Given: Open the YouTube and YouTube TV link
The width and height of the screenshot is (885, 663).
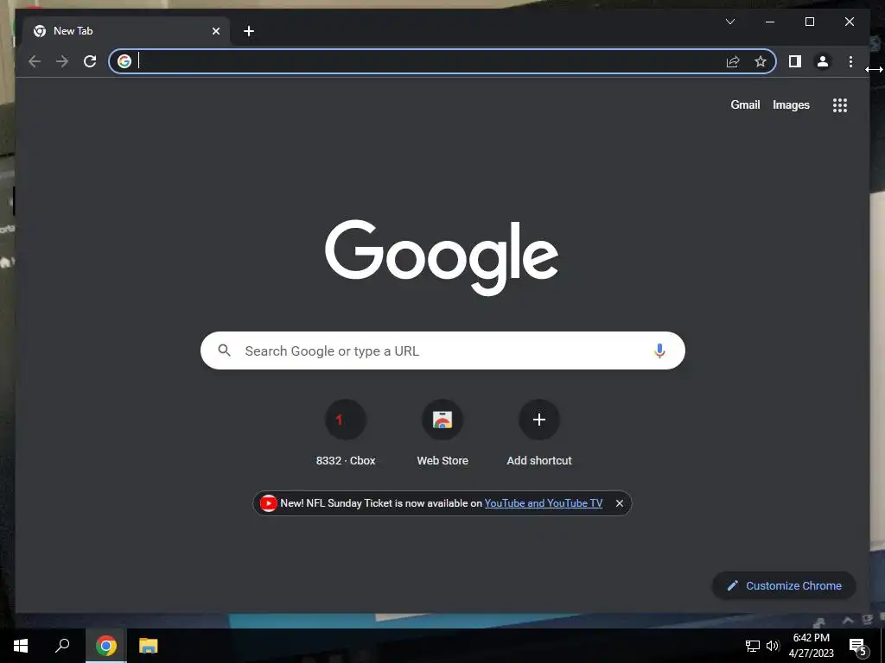Looking at the screenshot, I should [x=543, y=503].
